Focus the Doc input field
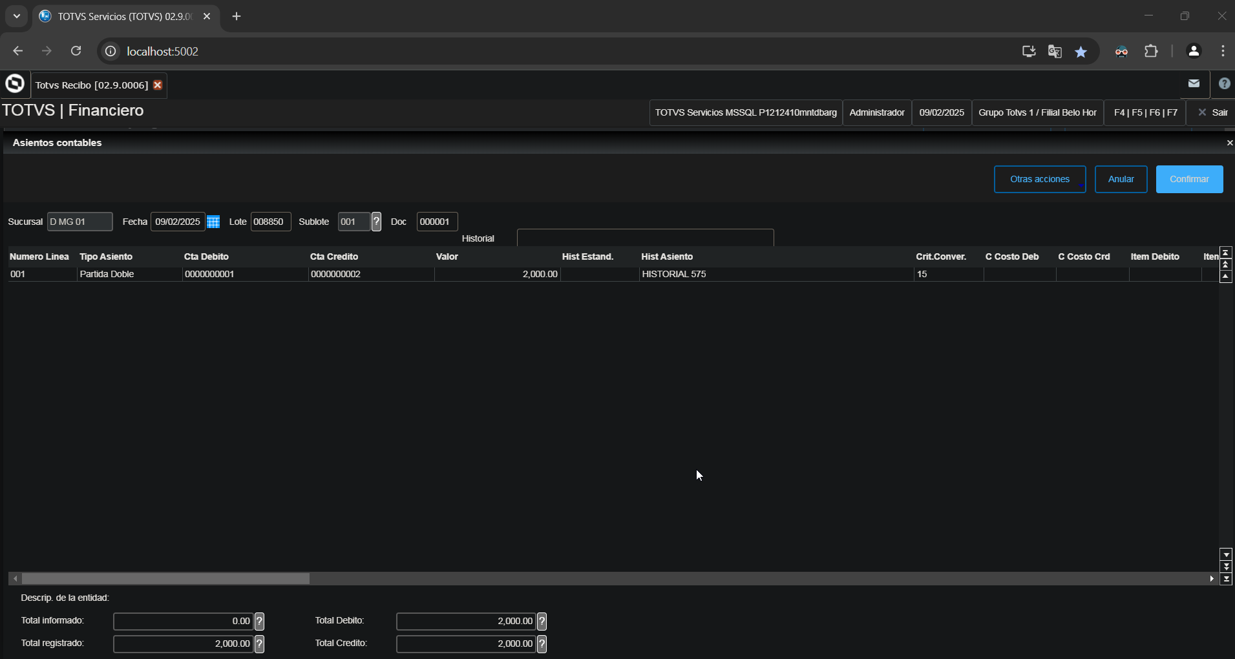Viewport: 1235px width, 659px height. pos(438,222)
